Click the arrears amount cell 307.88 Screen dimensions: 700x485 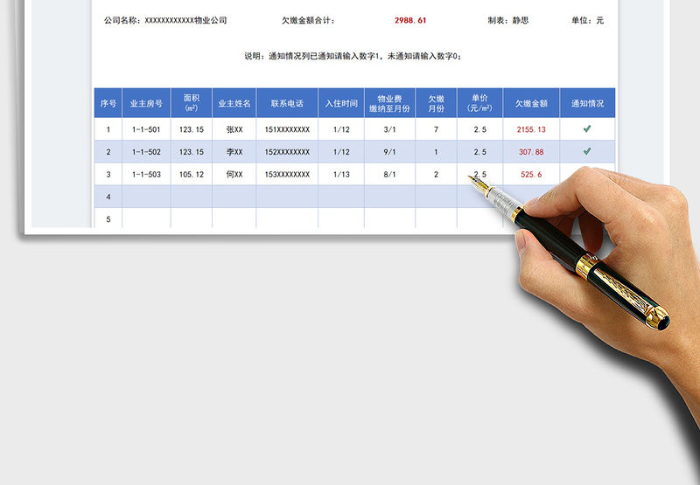coord(531,152)
